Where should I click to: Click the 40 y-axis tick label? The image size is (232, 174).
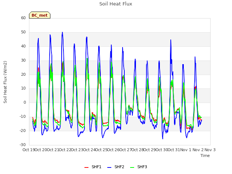pyautogui.click(x=23, y=46)
